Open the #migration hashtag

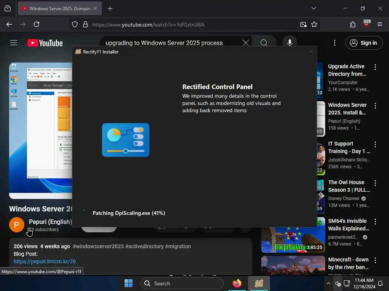(178, 246)
